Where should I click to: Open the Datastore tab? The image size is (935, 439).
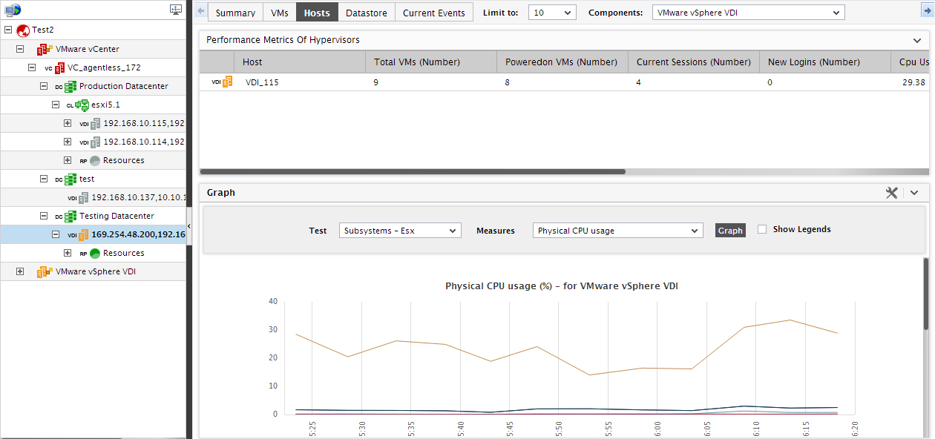367,13
